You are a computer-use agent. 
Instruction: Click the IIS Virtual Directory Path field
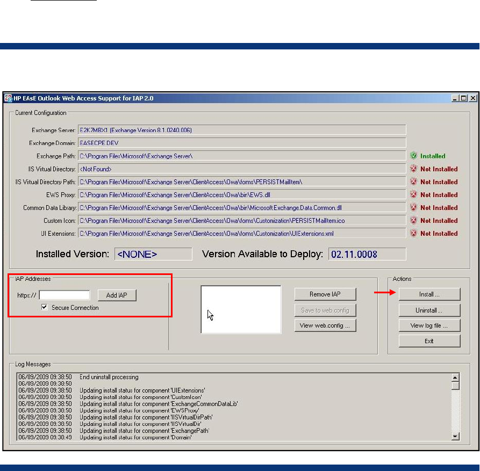(x=242, y=182)
